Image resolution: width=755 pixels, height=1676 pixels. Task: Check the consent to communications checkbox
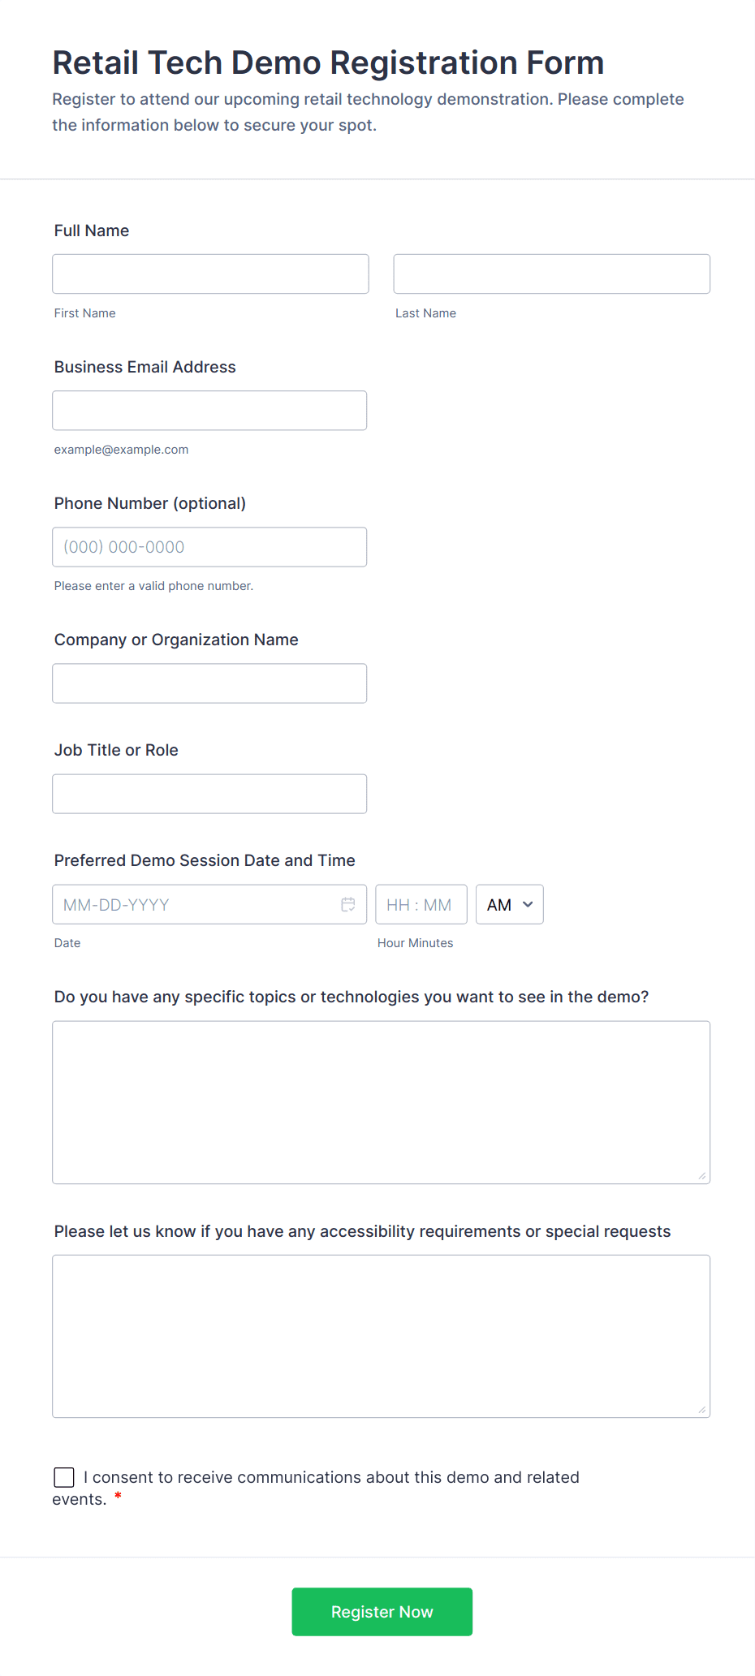tap(63, 1477)
